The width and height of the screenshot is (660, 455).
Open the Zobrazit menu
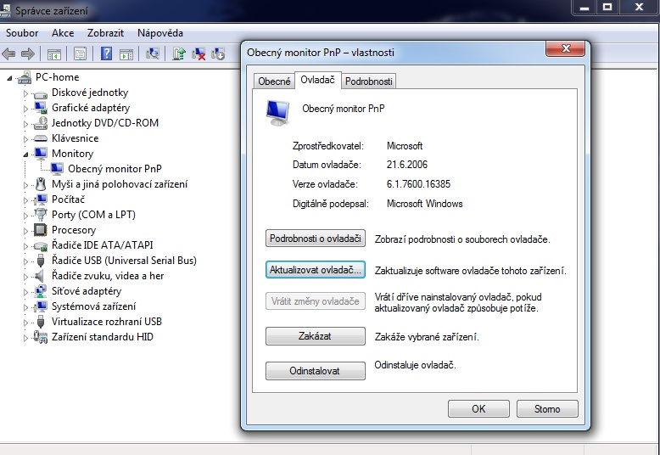(105, 33)
